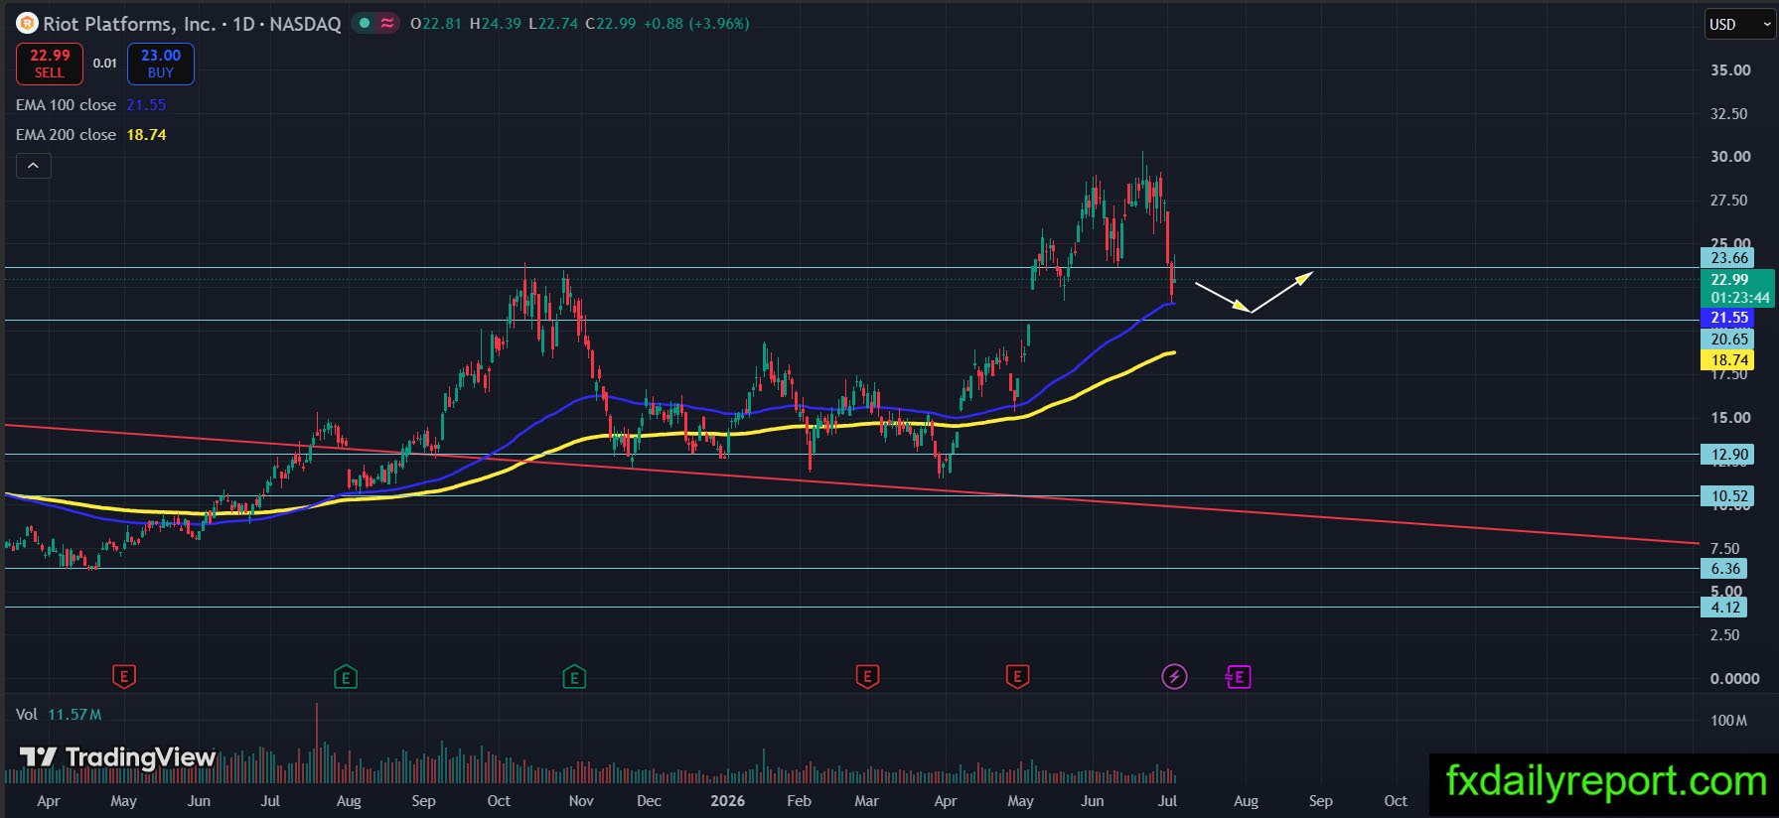Click the 2026 year label on time axis
This screenshot has width=1779, height=818.
click(727, 801)
